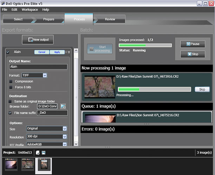Open the Edit menu
This screenshot has height=175, width=215.
(14, 9)
